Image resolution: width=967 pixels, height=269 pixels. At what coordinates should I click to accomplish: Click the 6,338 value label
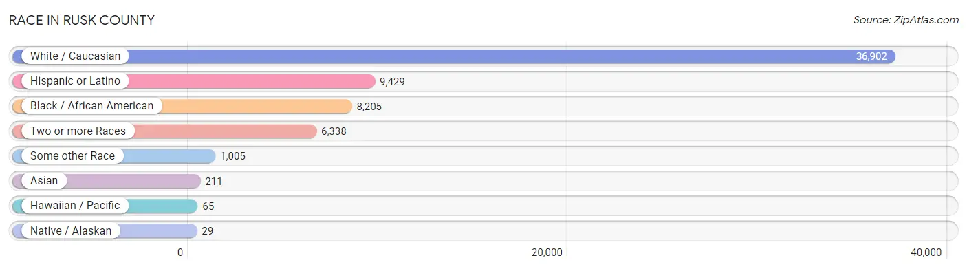pyautogui.click(x=334, y=131)
